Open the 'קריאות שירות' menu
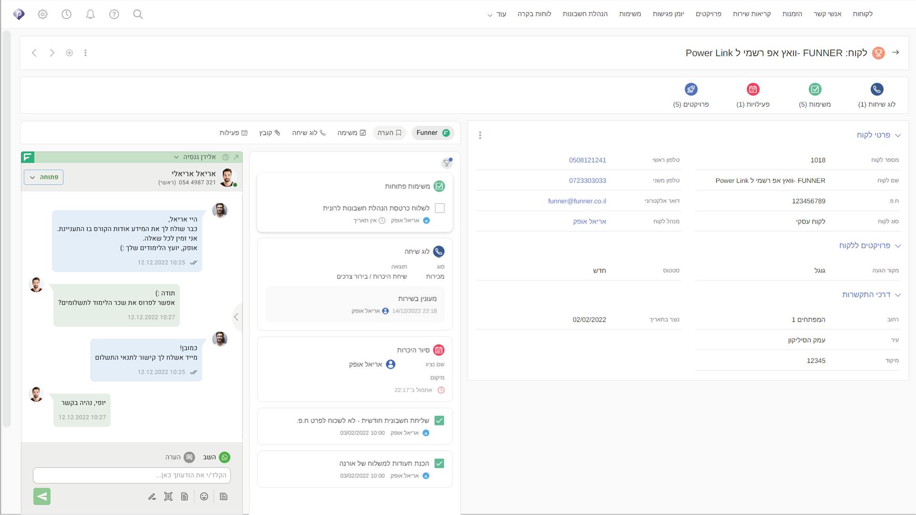Viewport: 916px width, 515px height. pyautogui.click(x=751, y=14)
